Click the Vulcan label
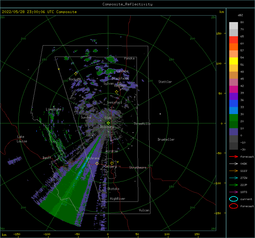The width and height of the screenshot is (255, 238). (144, 210)
